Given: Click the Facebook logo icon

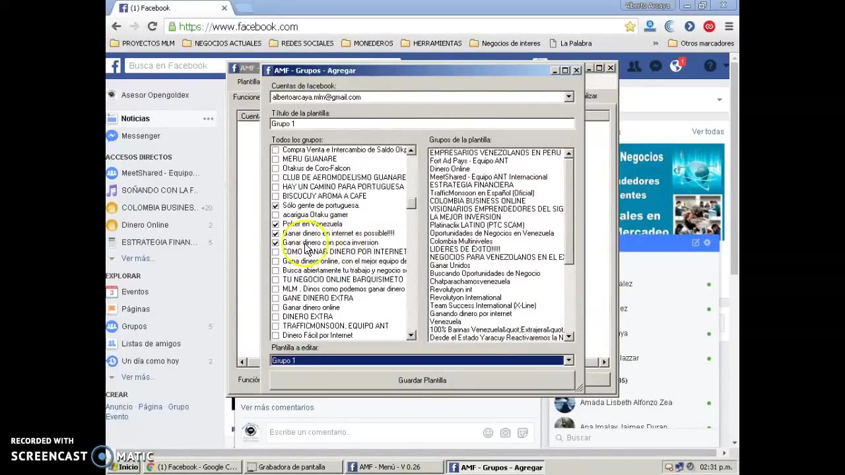Looking at the screenshot, I should tap(115, 65).
